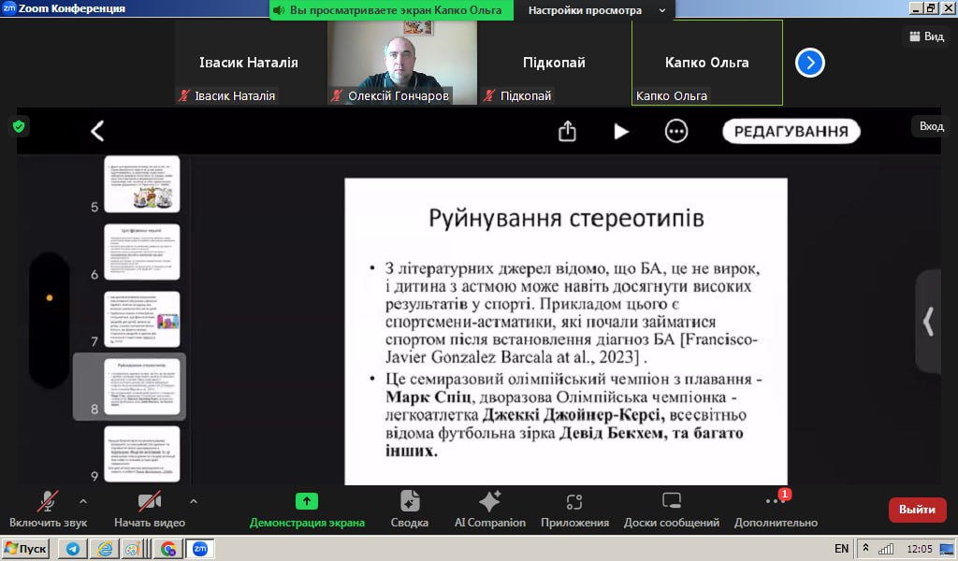Click show desktop tray icon
Image resolution: width=958 pixels, height=561 pixels.
[947, 549]
